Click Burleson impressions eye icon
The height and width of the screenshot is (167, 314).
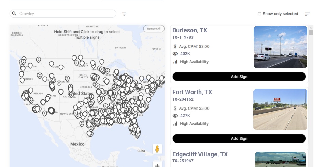click(x=175, y=54)
